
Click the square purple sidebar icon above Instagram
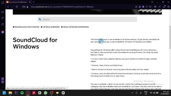pos(3,79)
